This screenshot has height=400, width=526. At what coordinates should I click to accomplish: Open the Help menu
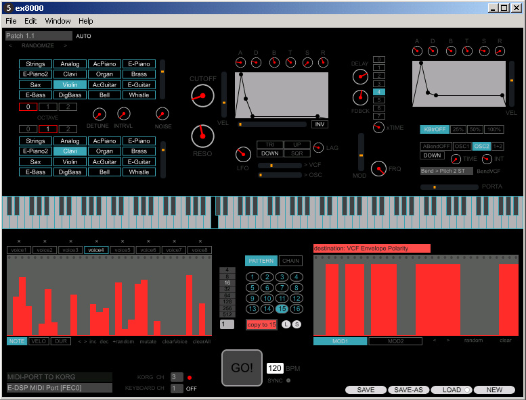pyautogui.click(x=85, y=21)
